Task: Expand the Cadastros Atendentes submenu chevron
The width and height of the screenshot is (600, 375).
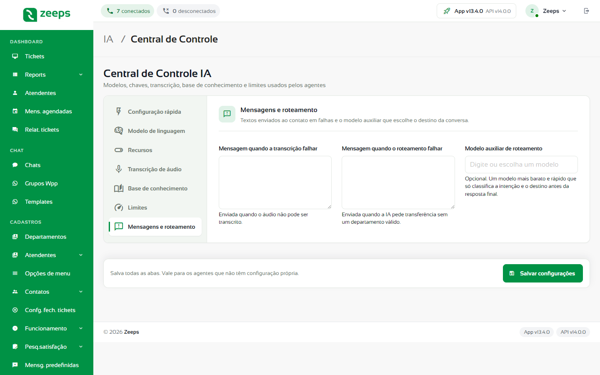Action: coord(81,255)
